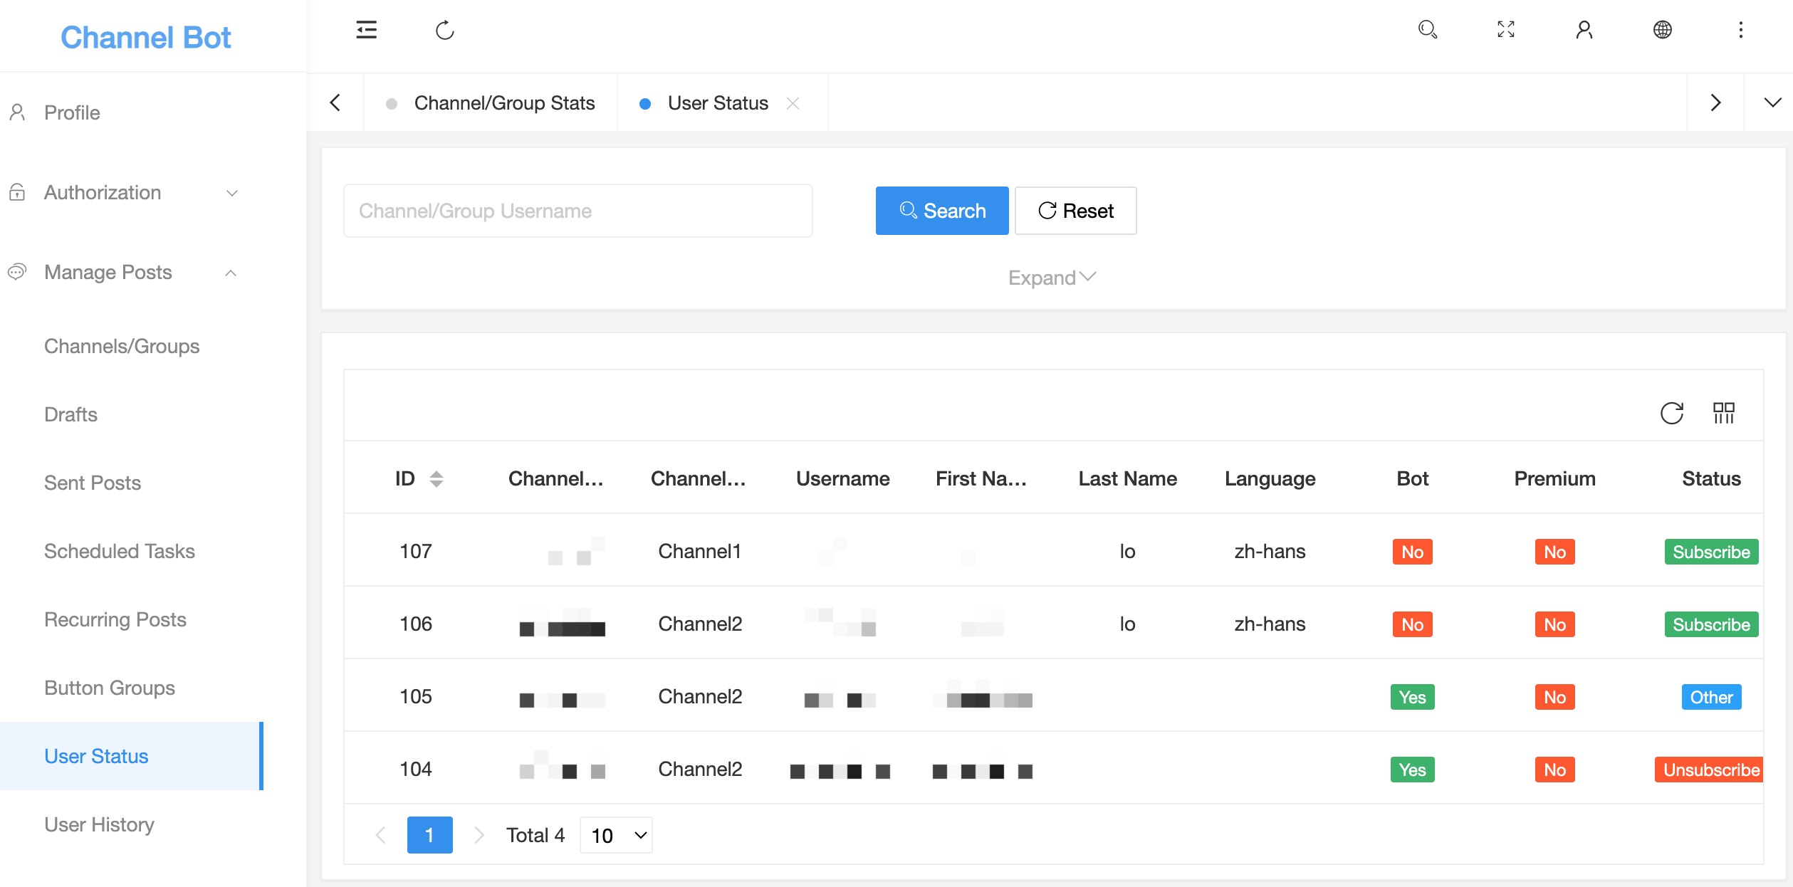Click ID 106 cell

(x=416, y=624)
